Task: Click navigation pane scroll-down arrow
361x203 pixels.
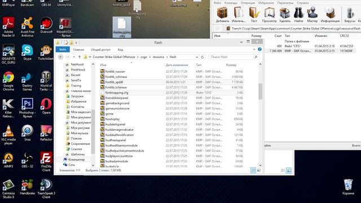Action: coord(93,165)
